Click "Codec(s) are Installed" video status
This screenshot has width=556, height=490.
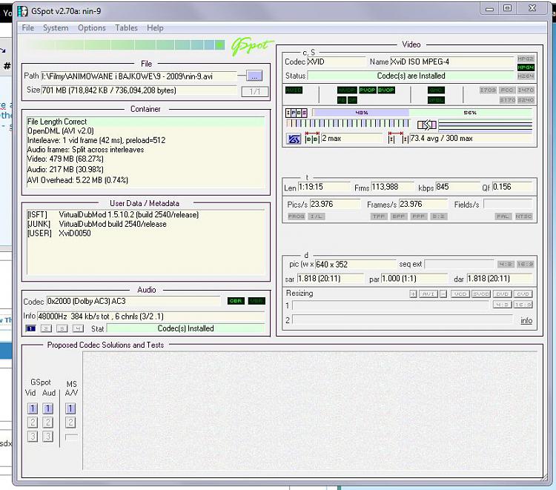tap(411, 76)
